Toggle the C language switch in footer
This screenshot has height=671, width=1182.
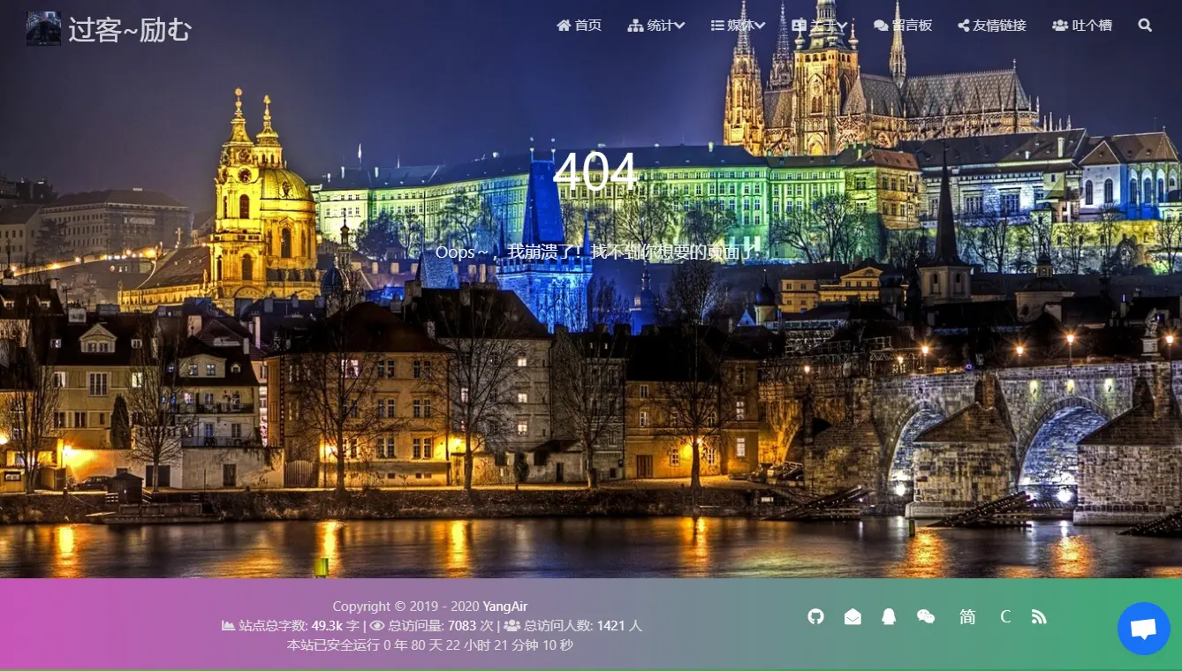pos(1005,617)
